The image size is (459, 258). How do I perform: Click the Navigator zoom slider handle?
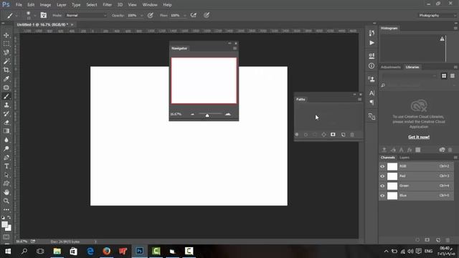pos(207,115)
